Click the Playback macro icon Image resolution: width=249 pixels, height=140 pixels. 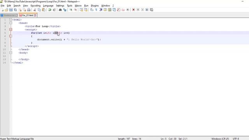[x=142, y=10]
